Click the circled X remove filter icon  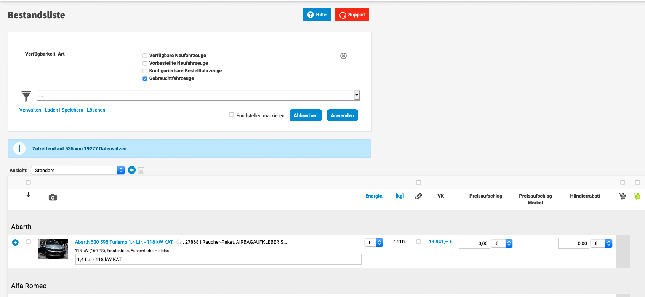click(343, 56)
